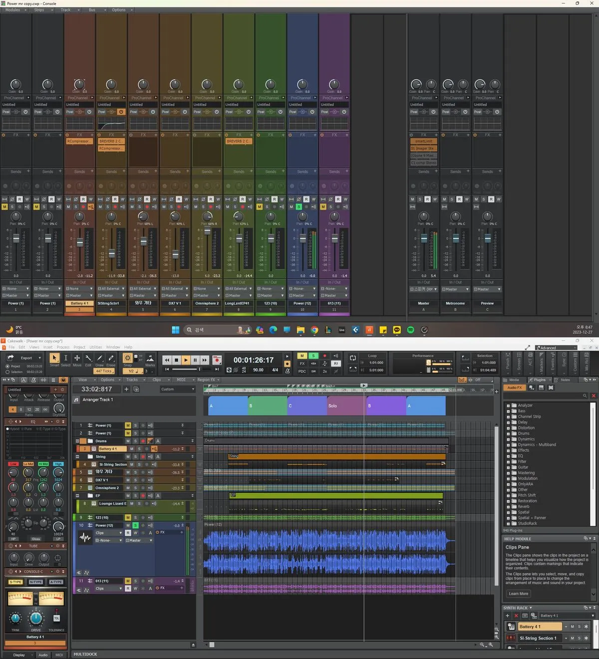Expand the Reverb plugin folder
599x659 pixels.
(x=508, y=507)
